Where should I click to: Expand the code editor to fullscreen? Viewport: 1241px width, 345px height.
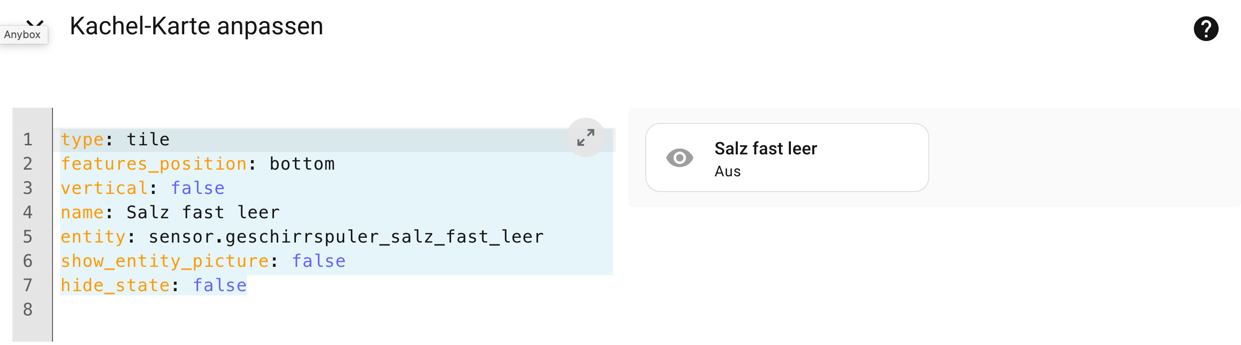tap(585, 138)
